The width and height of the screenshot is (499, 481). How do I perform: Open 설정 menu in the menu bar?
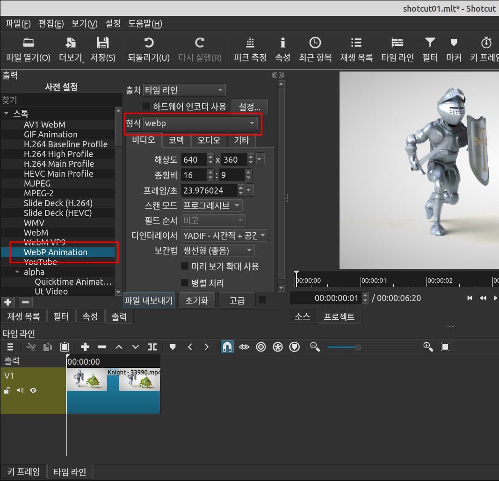pos(113,23)
